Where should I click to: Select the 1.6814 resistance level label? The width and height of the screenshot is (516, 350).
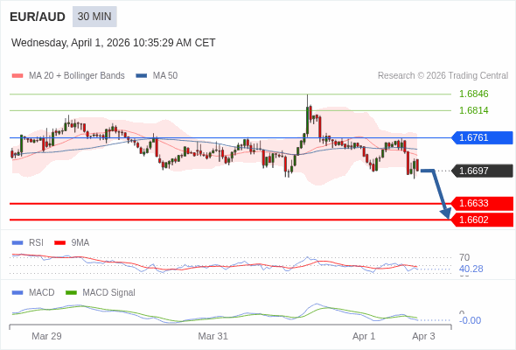point(473,110)
